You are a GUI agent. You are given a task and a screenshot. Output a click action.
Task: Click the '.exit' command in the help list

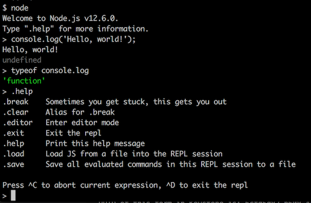click(13, 133)
